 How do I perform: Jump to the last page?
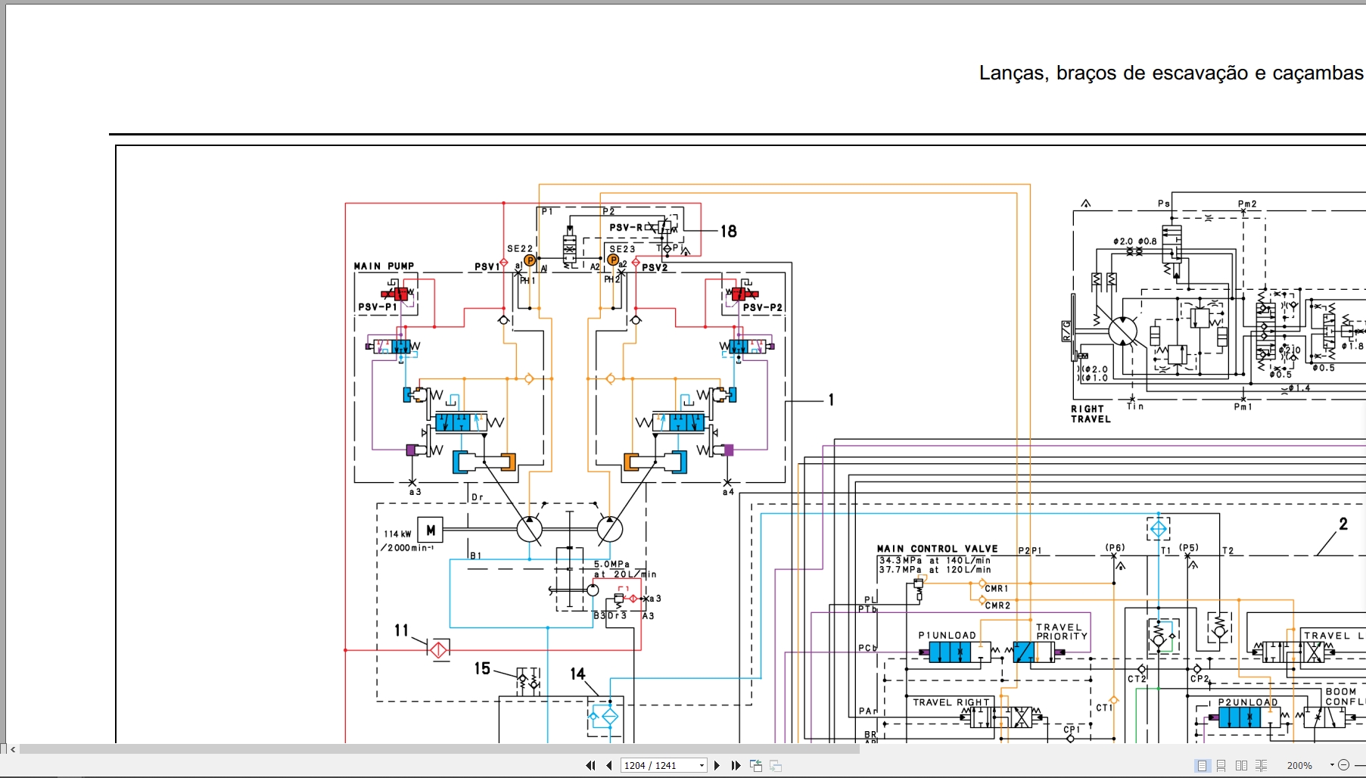click(x=736, y=765)
